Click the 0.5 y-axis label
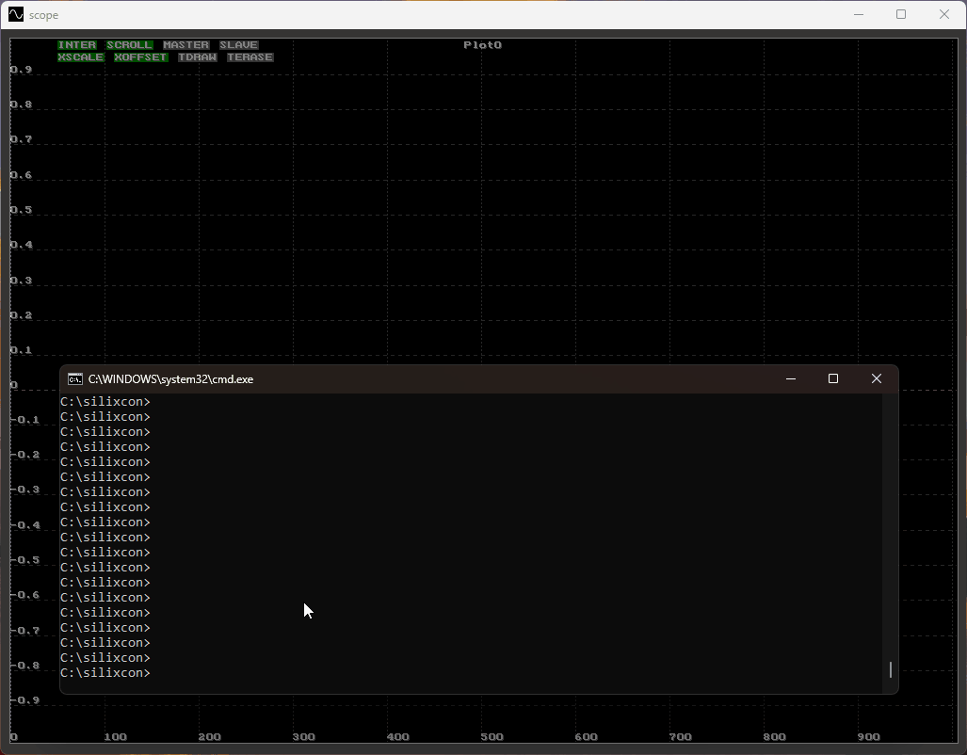The image size is (967, 755). coord(21,210)
